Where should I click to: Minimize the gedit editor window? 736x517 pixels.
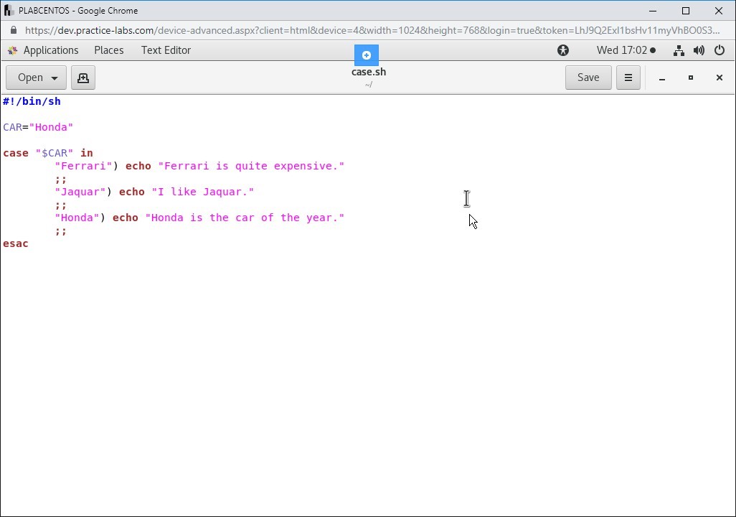point(662,78)
